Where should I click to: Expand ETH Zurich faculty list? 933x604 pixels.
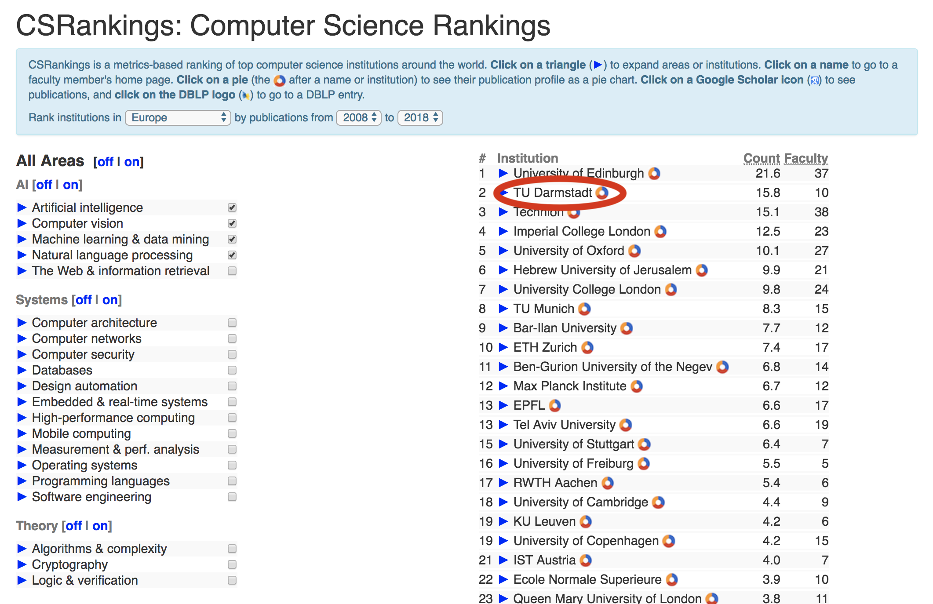point(503,347)
